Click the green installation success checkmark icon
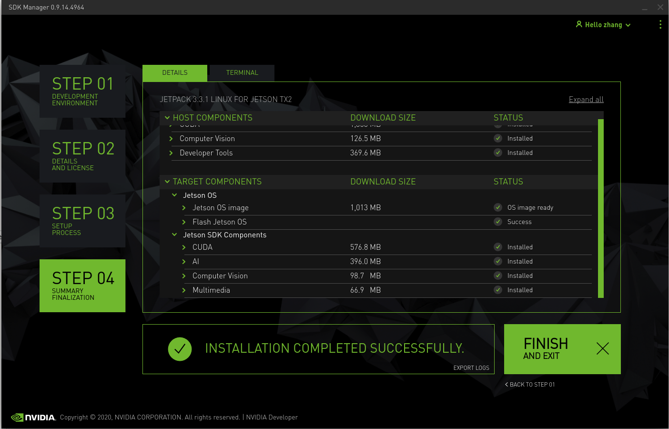Screen dimensions: 669x429 pyautogui.click(x=180, y=349)
